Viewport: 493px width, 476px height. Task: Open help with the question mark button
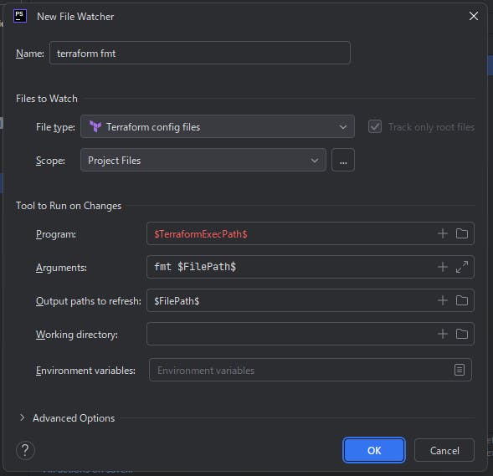(25, 451)
